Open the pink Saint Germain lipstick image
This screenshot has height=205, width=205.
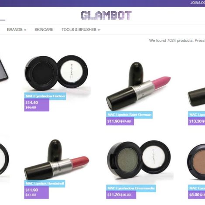[138, 86]
